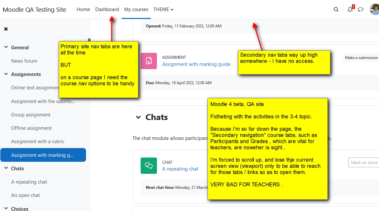Collapse the Chats topic heading
379x211 pixels.
[138, 117]
